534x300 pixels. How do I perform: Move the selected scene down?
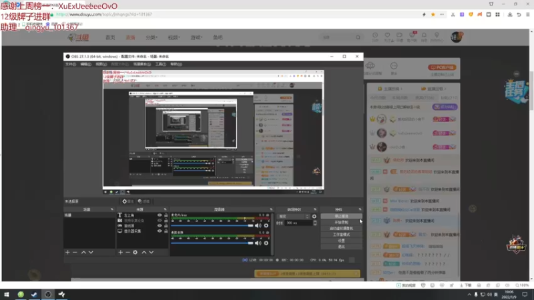(x=91, y=253)
